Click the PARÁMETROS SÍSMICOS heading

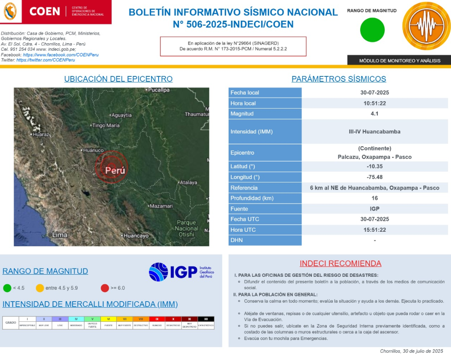pyautogui.click(x=339, y=79)
